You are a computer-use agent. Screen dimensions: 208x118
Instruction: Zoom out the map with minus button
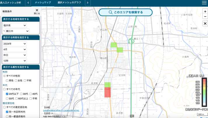coord(205,17)
